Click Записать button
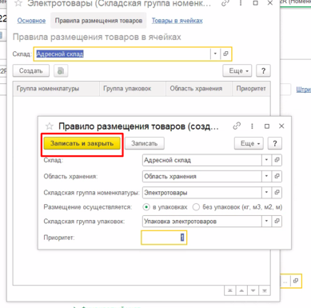Viewport: 311px width, 308px height. [145, 143]
